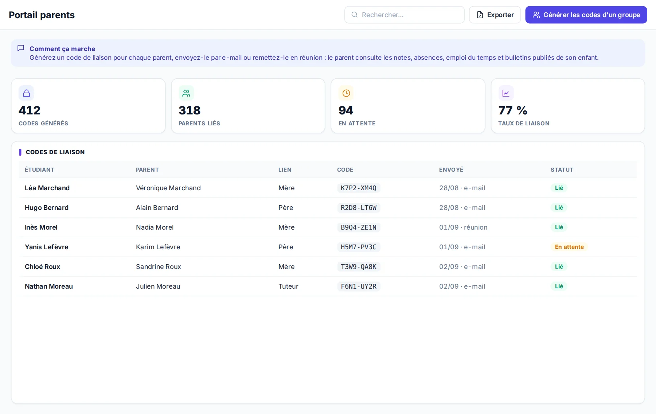Click the Étudiant column header

tap(39, 170)
